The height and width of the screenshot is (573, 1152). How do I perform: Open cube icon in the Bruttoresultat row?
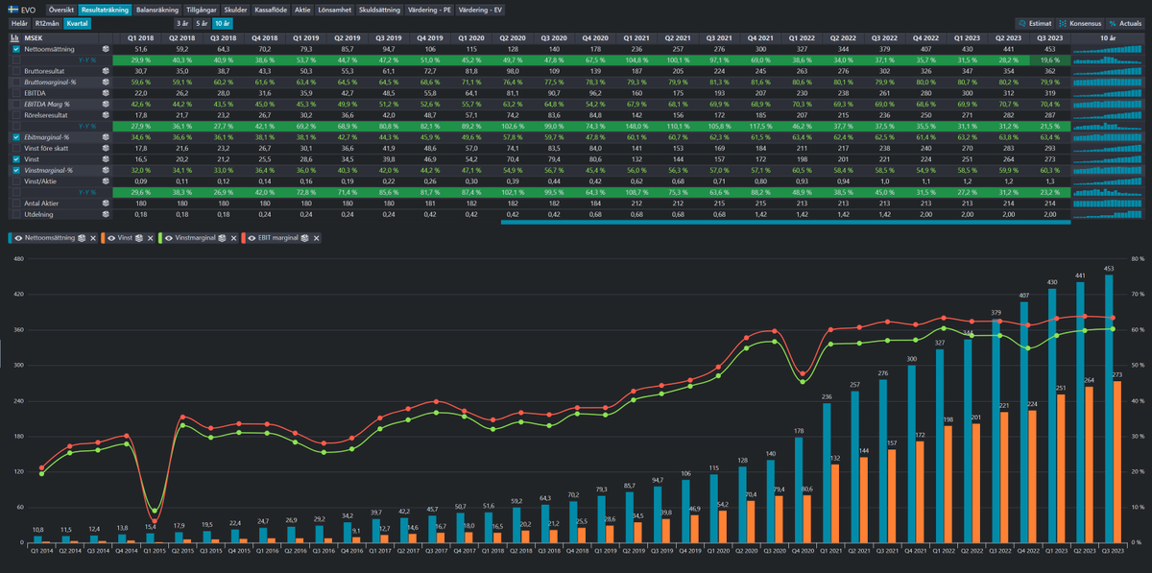(106, 71)
